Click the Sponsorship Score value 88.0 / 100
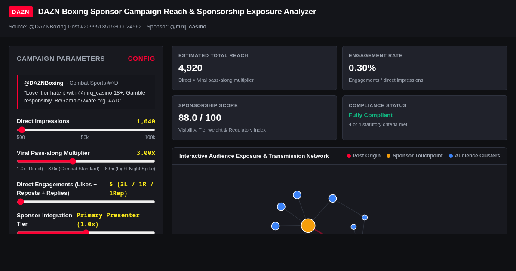The image size is (516, 271). (200, 118)
